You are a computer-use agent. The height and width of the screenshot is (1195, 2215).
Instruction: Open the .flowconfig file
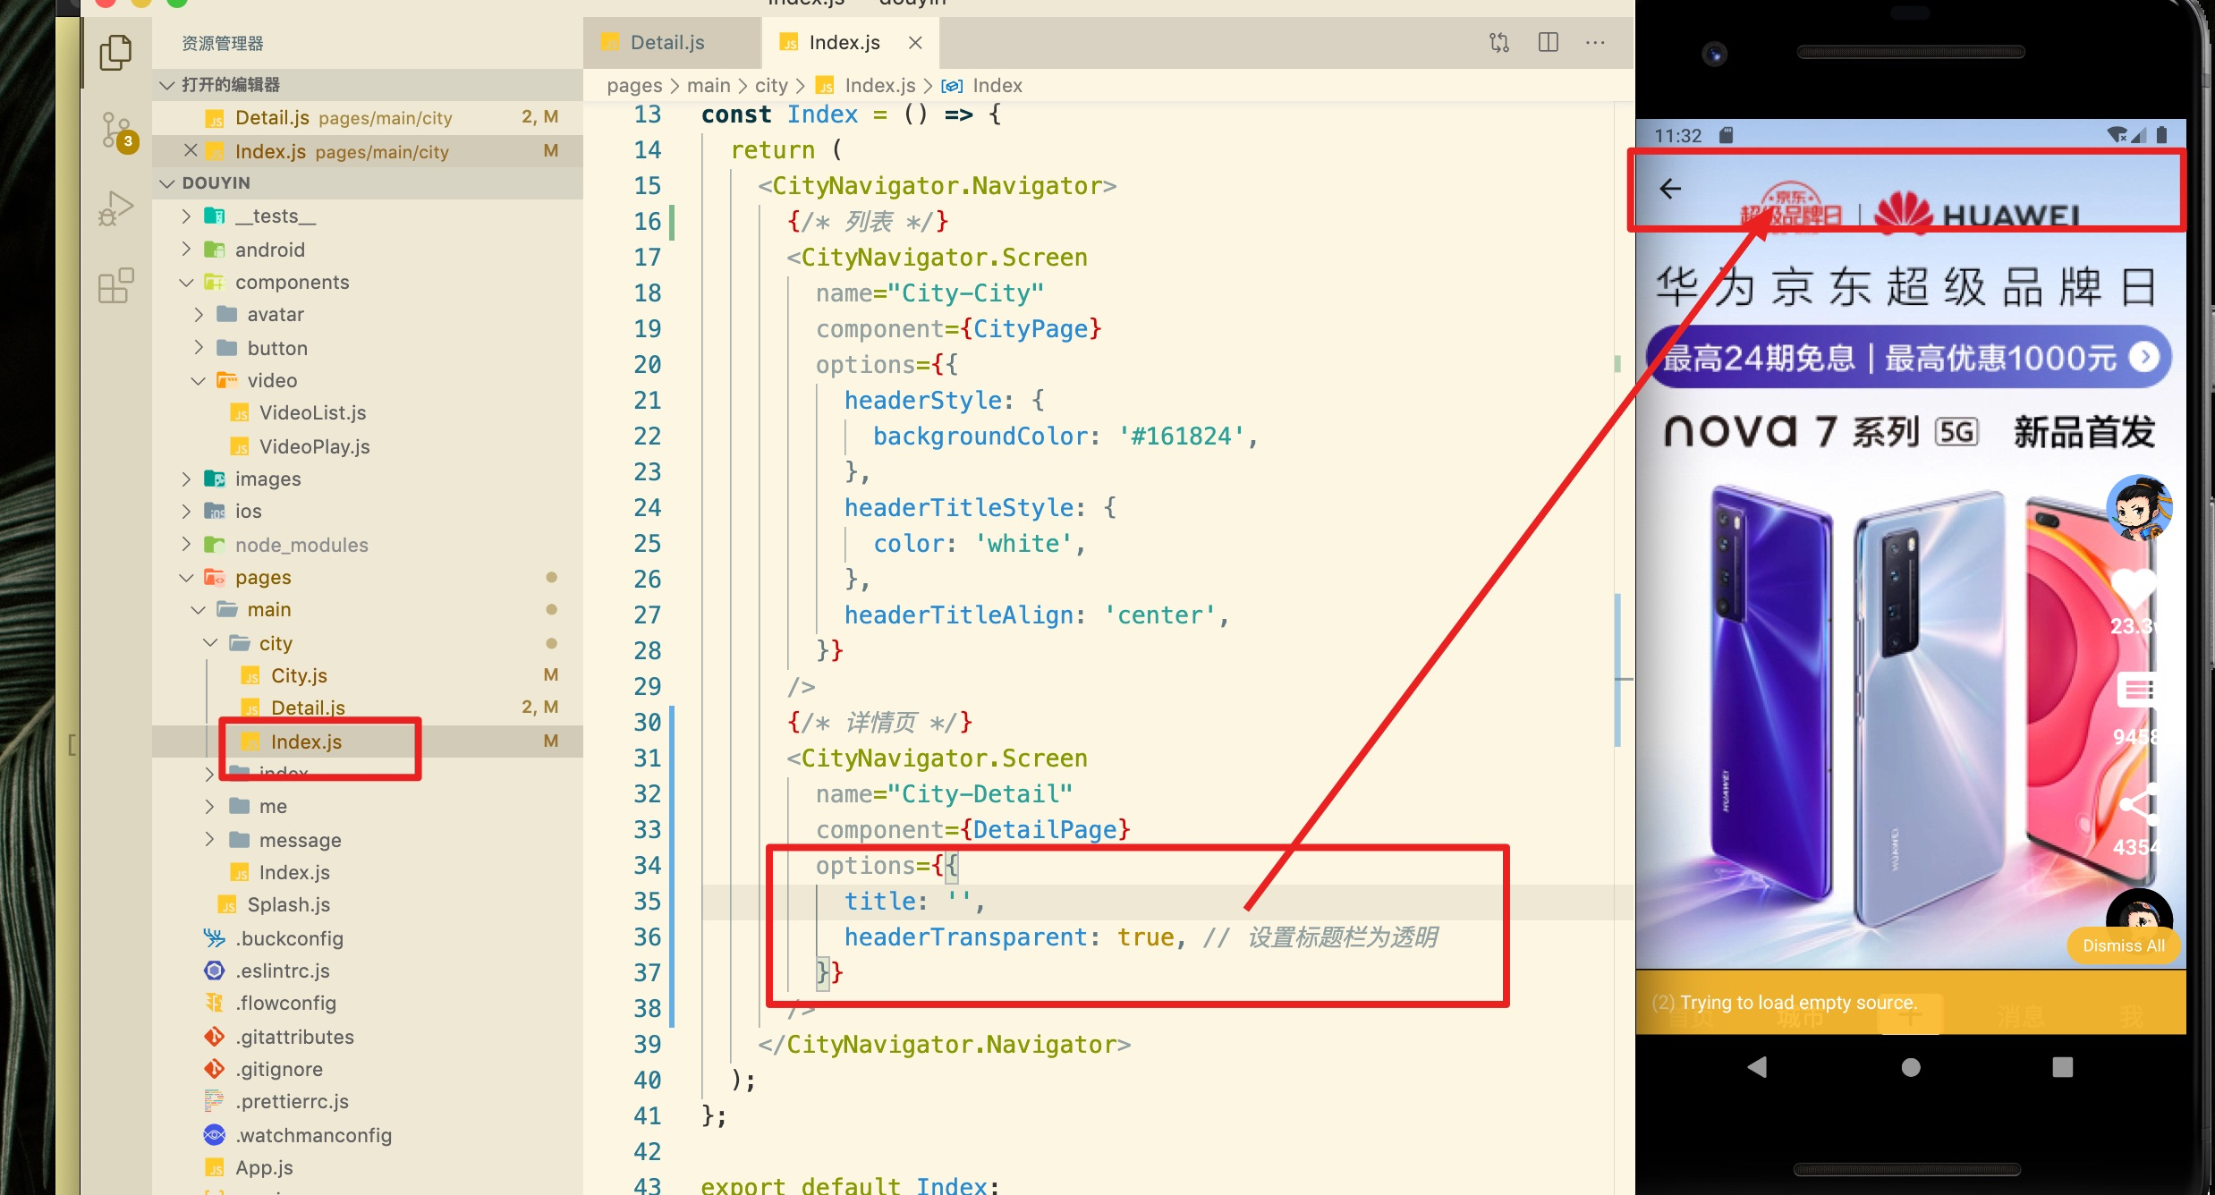pyautogui.click(x=368, y=1003)
